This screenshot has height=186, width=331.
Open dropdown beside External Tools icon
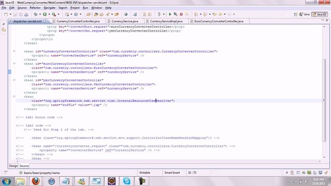[x=58, y=14]
